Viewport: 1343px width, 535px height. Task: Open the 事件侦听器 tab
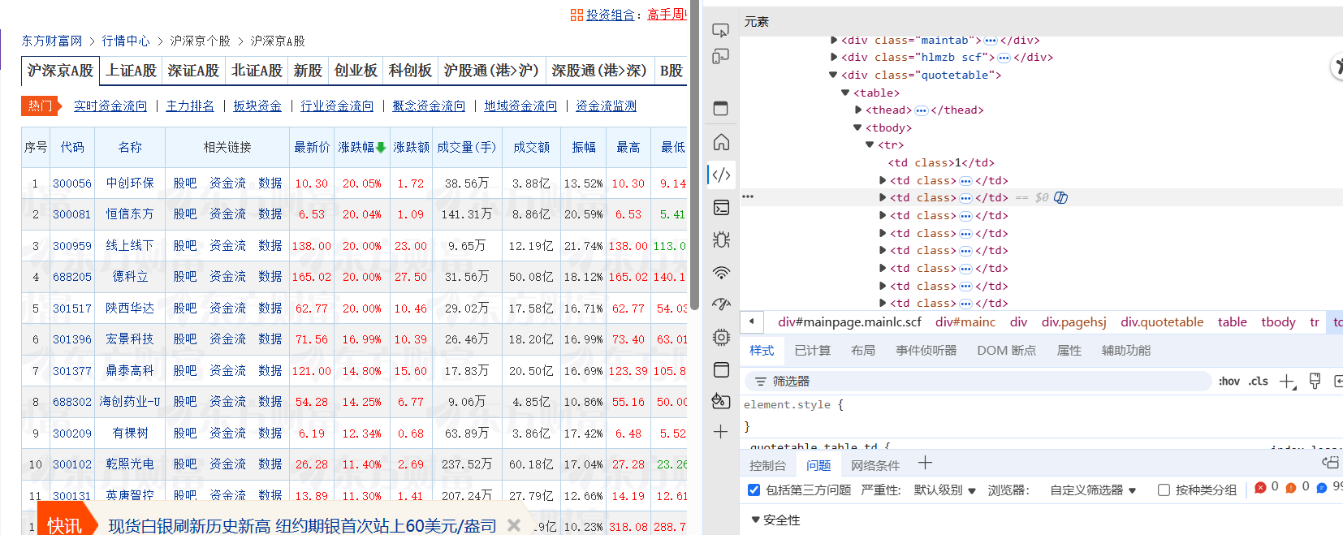(x=926, y=351)
